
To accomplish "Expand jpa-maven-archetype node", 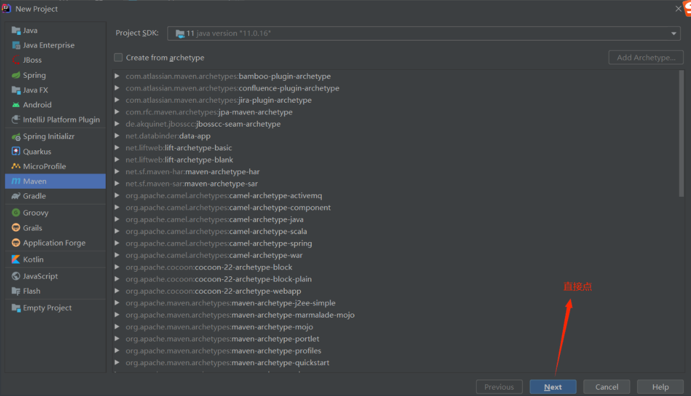I will [x=117, y=112].
